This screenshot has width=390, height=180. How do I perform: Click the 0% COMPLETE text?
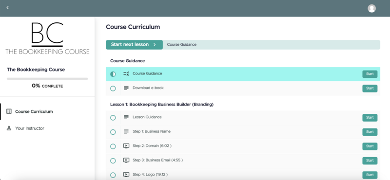[x=47, y=86]
